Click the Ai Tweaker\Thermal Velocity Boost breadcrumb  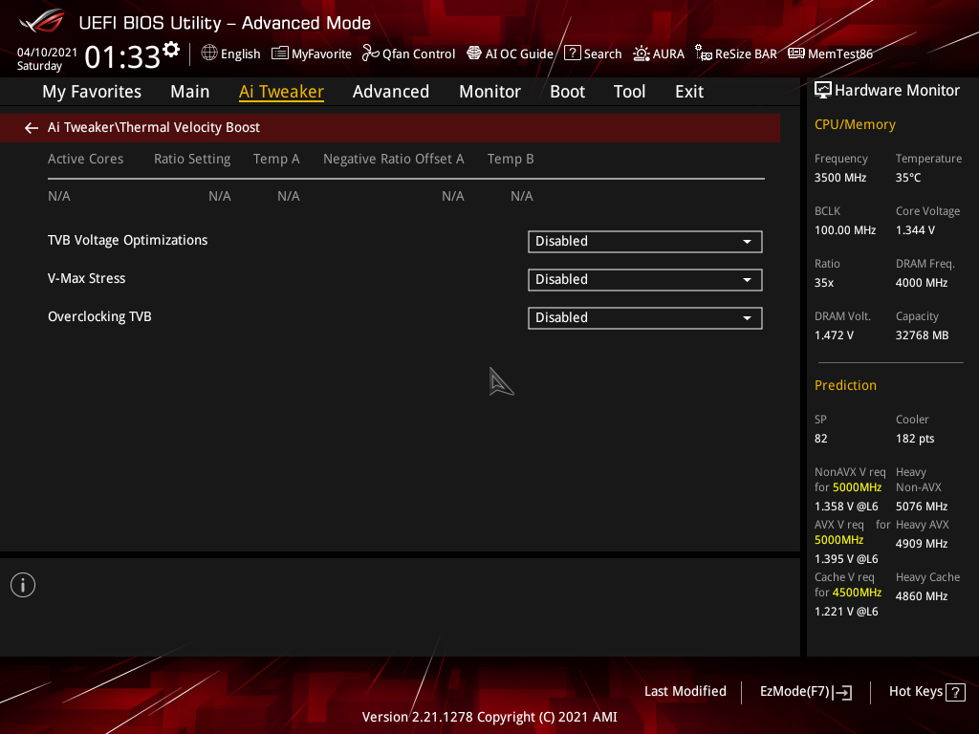(154, 127)
